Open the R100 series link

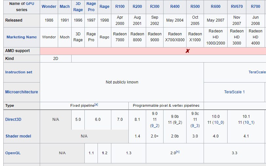(120, 7)
